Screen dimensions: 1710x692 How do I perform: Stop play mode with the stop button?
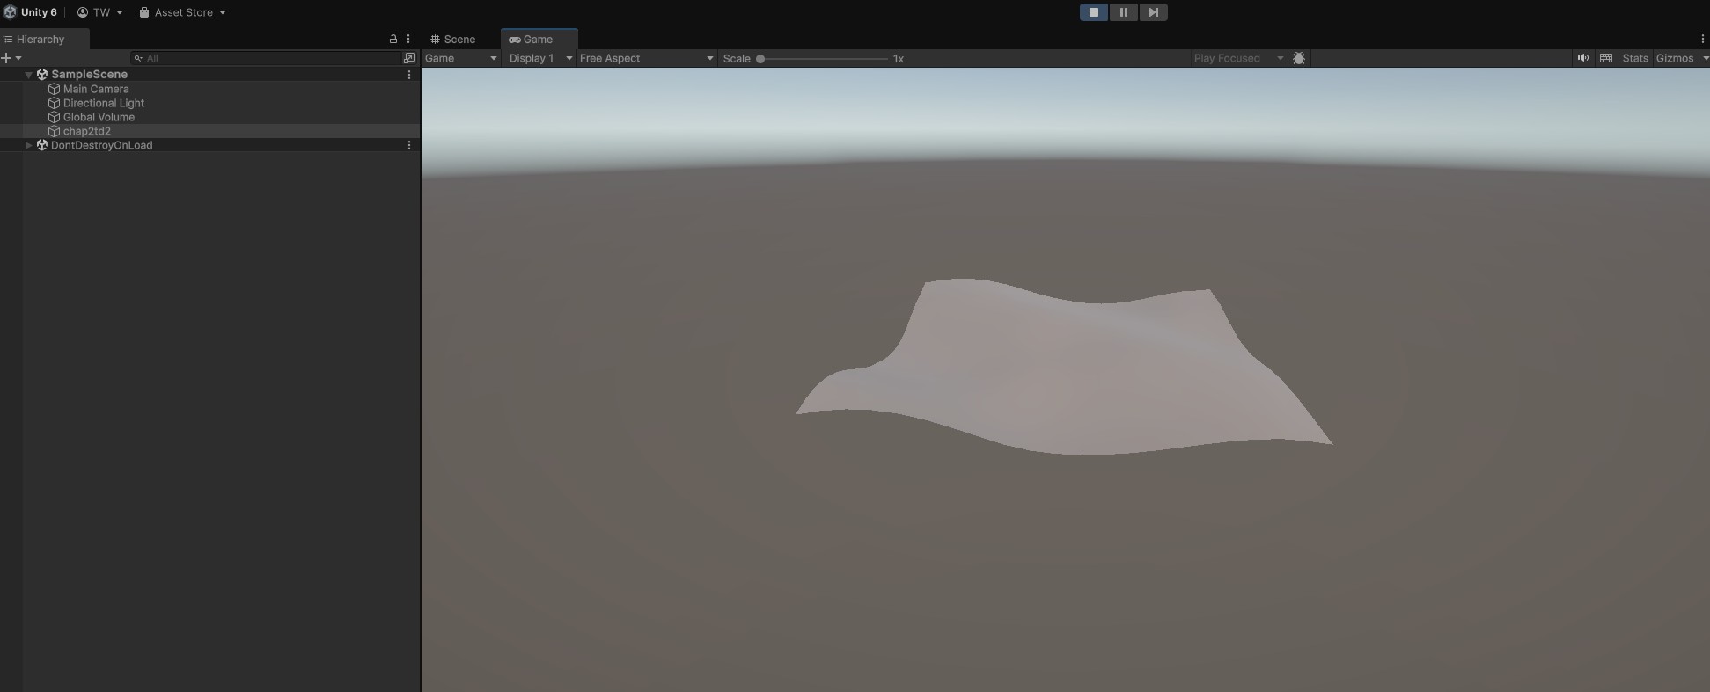tap(1094, 12)
